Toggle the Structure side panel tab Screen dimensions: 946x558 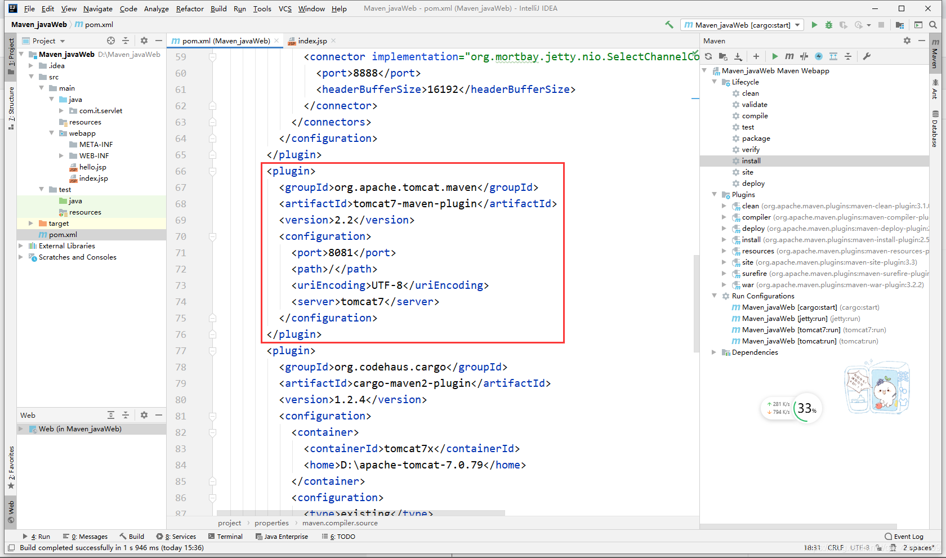11,109
